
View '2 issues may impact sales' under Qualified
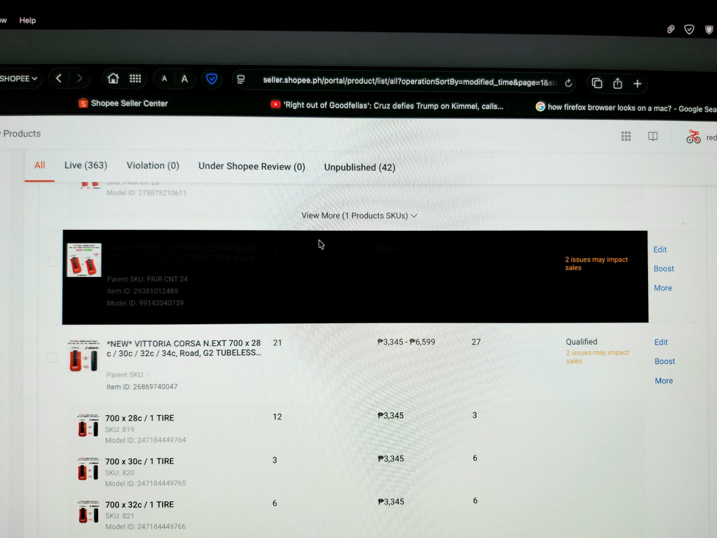pyautogui.click(x=597, y=357)
